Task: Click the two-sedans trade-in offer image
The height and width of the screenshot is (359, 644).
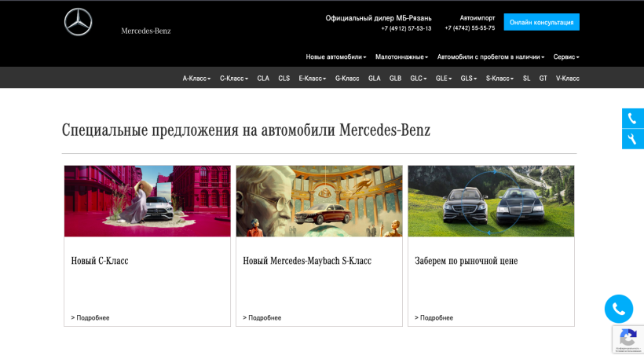Action: tap(491, 201)
